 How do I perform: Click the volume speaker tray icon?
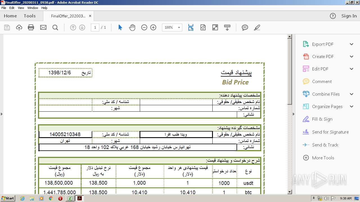[x=327, y=198]
